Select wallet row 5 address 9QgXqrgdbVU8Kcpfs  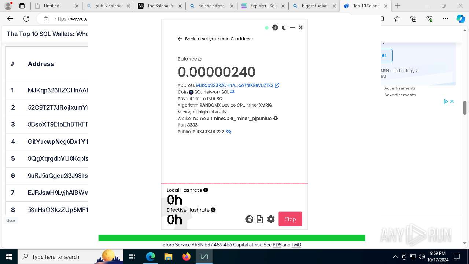[58, 158]
